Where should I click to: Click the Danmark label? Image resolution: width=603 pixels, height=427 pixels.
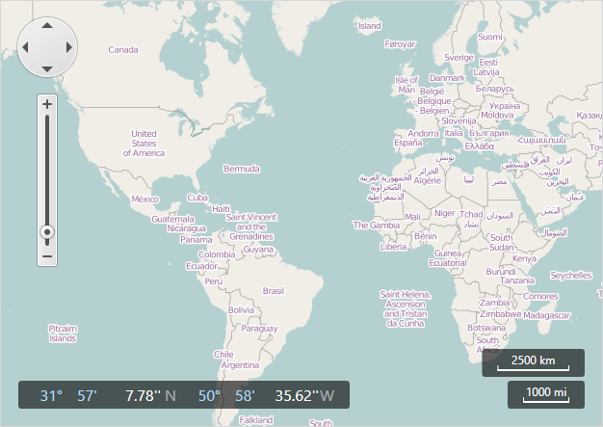pyautogui.click(x=447, y=78)
